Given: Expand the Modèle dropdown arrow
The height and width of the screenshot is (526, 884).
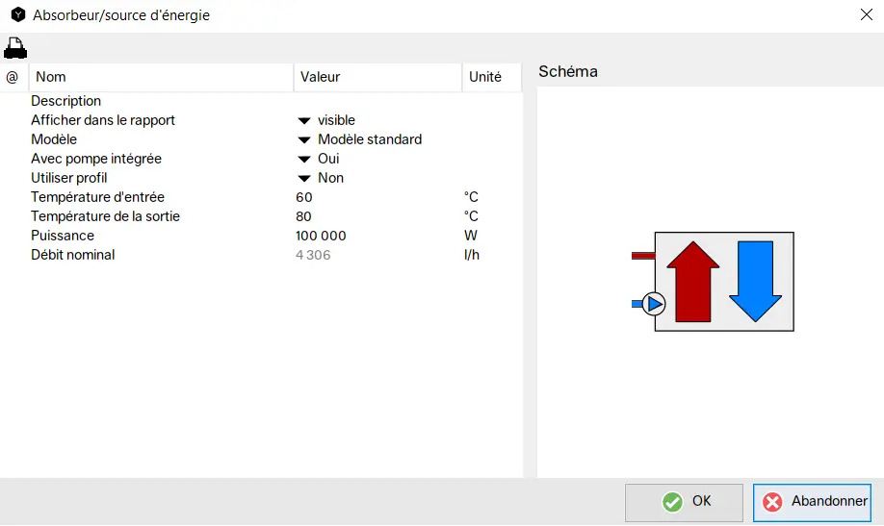Looking at the screenshot, I should point(304,140).
